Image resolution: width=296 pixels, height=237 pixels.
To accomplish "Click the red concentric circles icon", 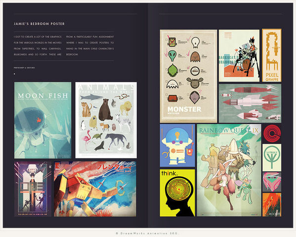I will [272, 133].
